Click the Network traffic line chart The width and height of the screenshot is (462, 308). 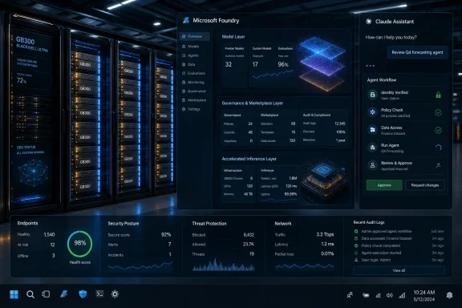(304, 266)
